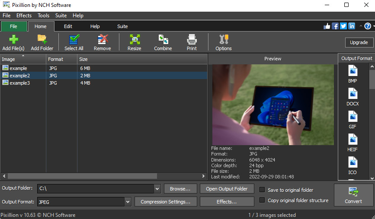The image size is (375, 219).
Task: Switch to the Home ribbon tab
Action: (41, 26)
